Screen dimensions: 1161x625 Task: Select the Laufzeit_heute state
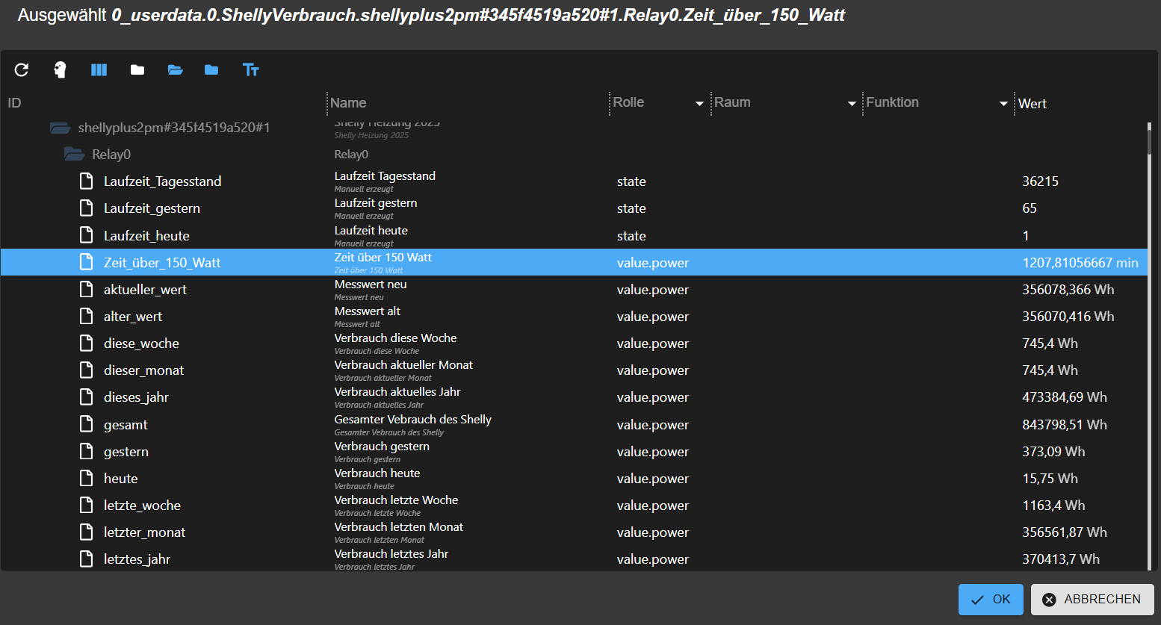tap(574, 235)
